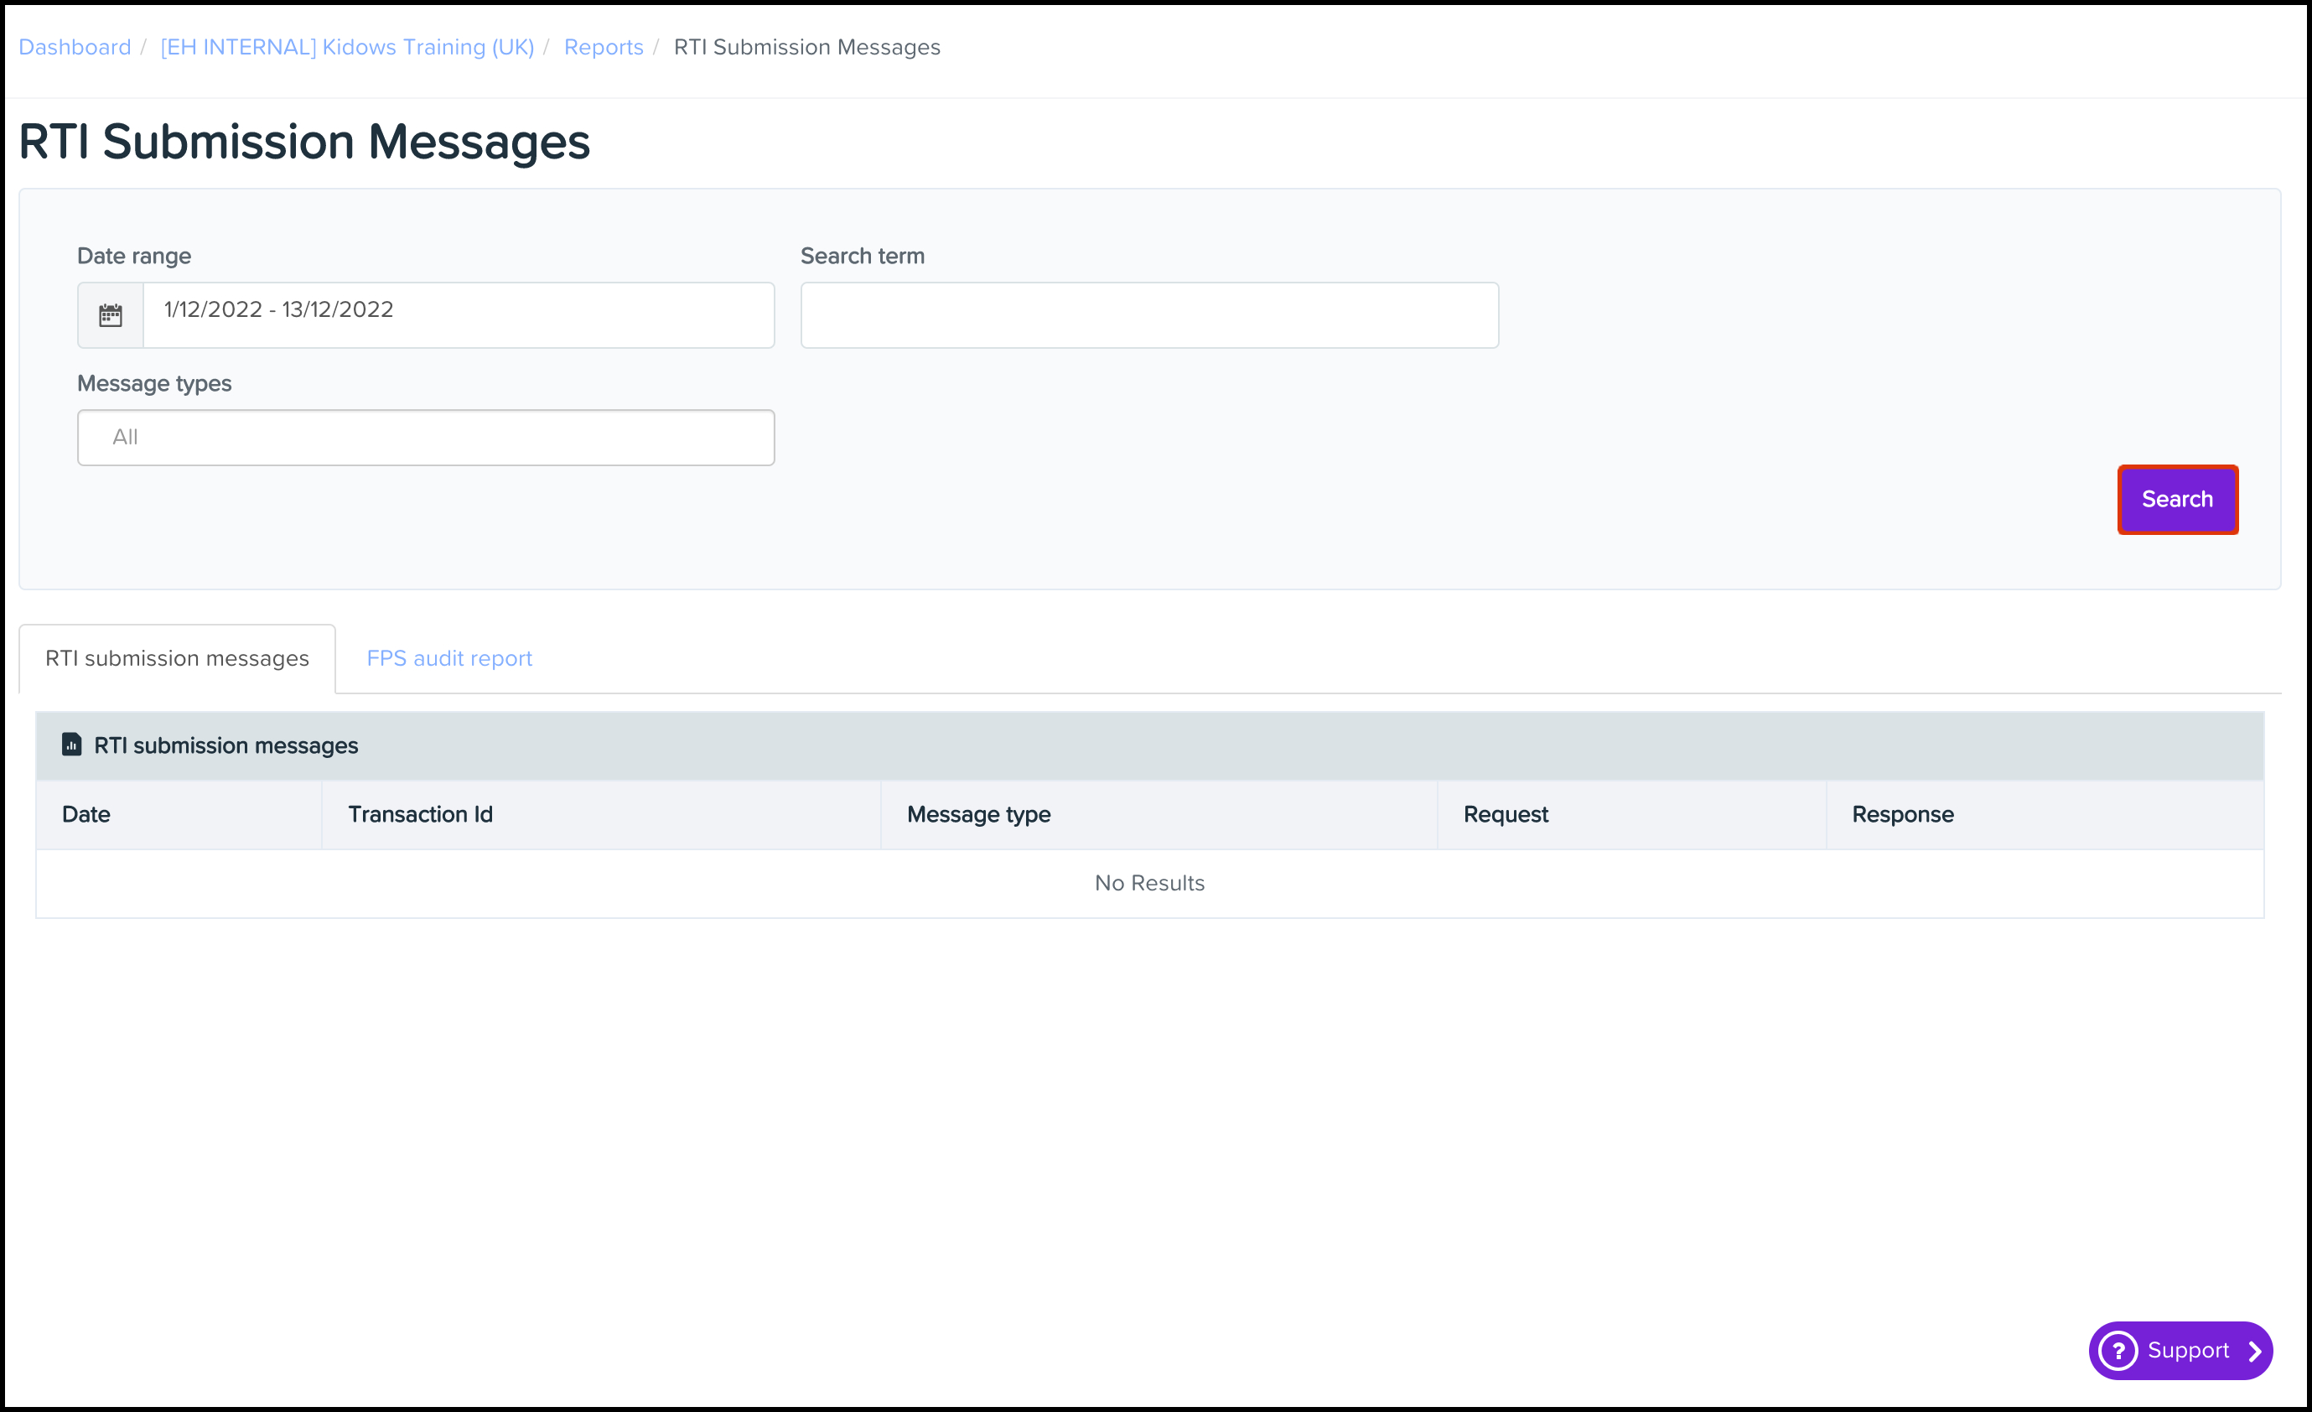Click the Support widget chevron arrow
Viewport: 2312px width, 1412px height.
(2254, 1351)
